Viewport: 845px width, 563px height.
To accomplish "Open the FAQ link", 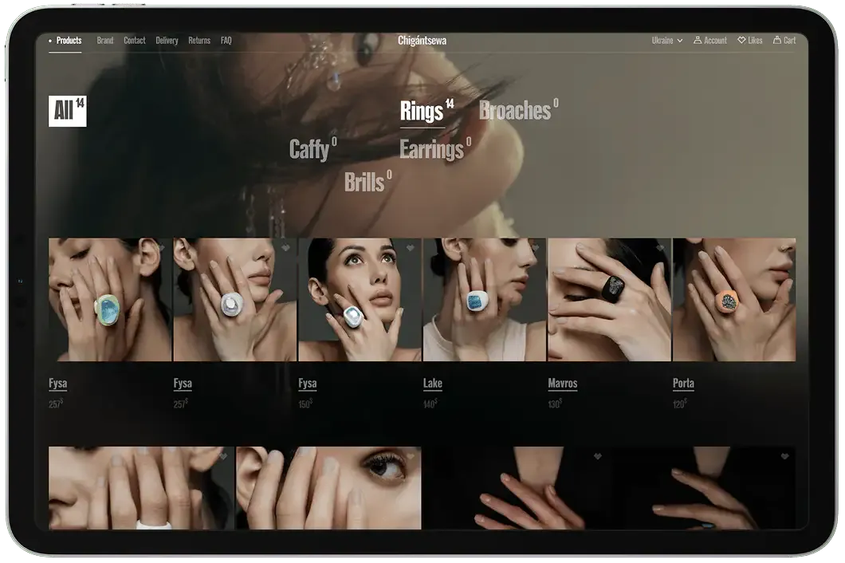I will 226,40.
